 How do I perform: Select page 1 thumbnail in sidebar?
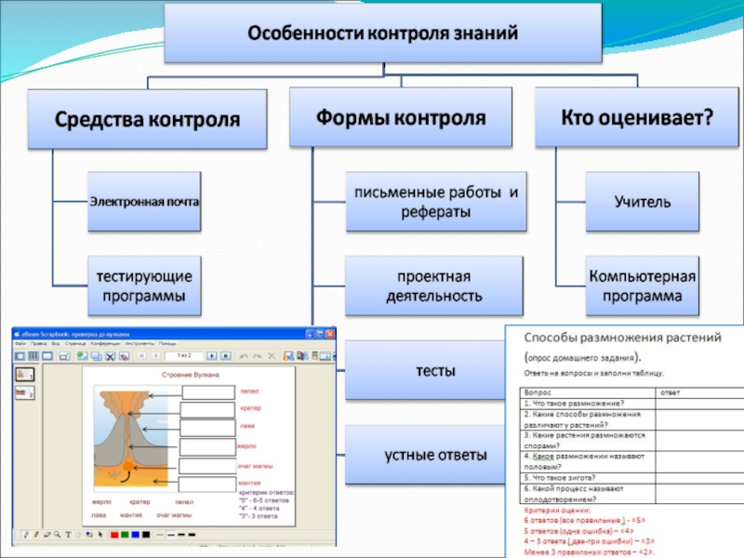[25, 375]
